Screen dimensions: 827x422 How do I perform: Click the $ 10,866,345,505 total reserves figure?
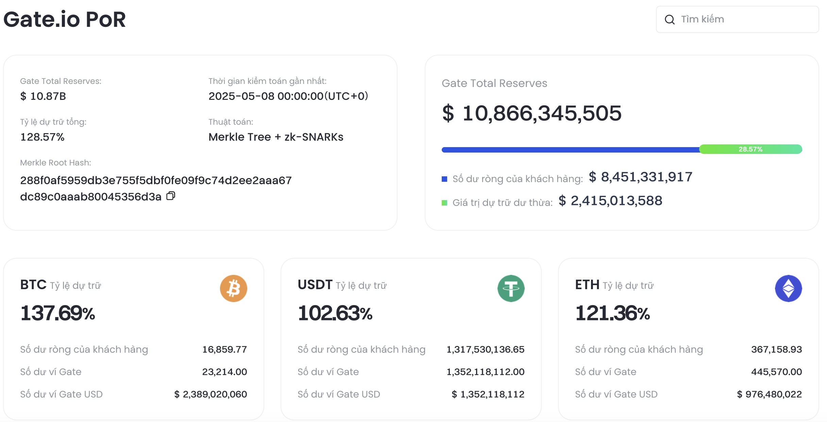pyautogui.click(x=532, y=113)
